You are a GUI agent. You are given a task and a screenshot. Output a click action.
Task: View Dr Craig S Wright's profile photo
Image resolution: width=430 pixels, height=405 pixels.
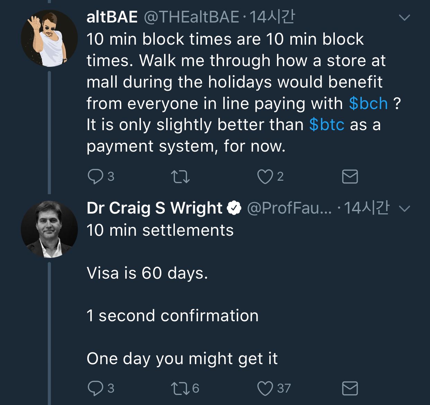[x=49, y=229]
